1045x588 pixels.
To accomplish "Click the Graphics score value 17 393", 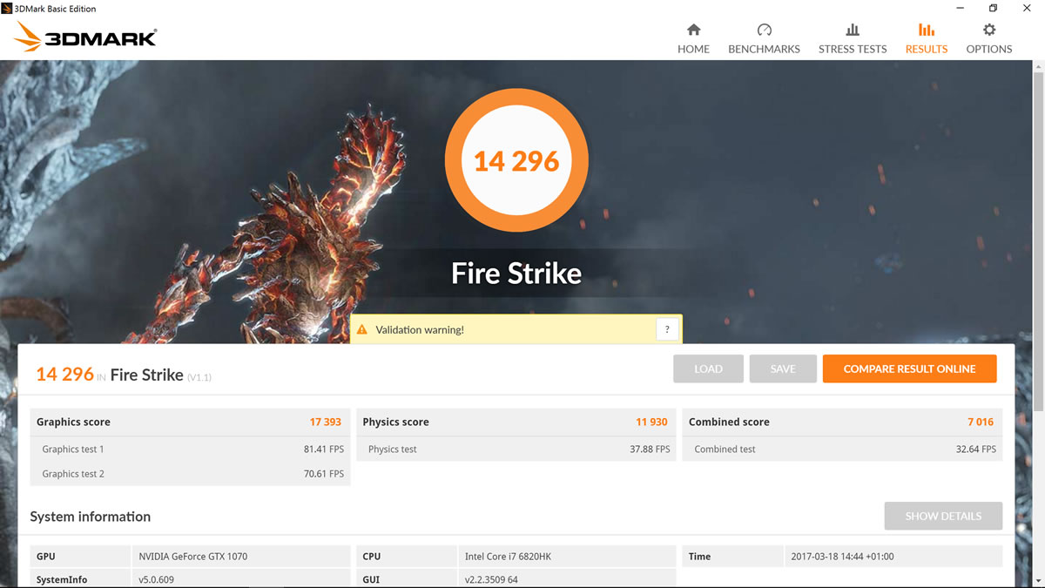I will 326,422.
